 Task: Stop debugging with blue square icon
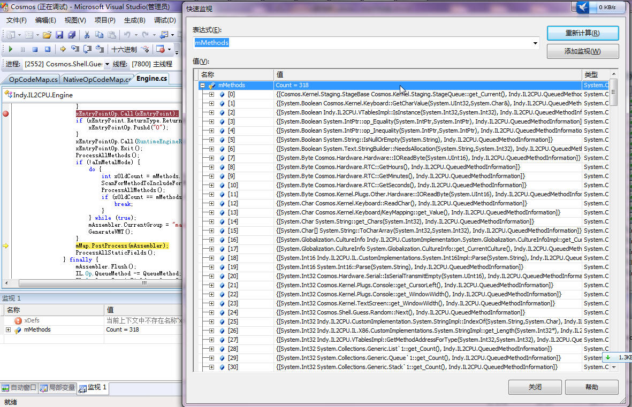[x=35, y=49]
